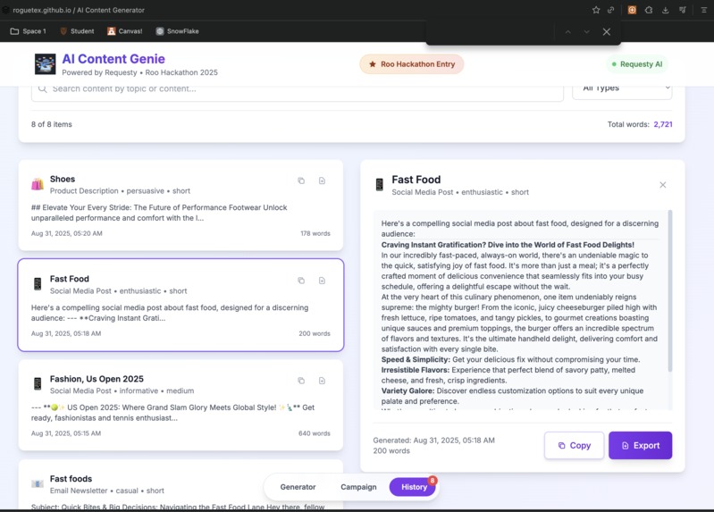Go to previous find match arrow
The height and width of the screenshot is (512, 714).
(567, 32)
